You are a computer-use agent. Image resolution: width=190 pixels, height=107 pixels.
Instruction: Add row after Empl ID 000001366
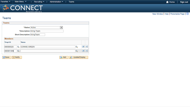pyautogui.click(x=83, y=51)
